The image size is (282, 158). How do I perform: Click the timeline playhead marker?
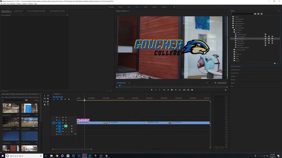pos(84,100)
